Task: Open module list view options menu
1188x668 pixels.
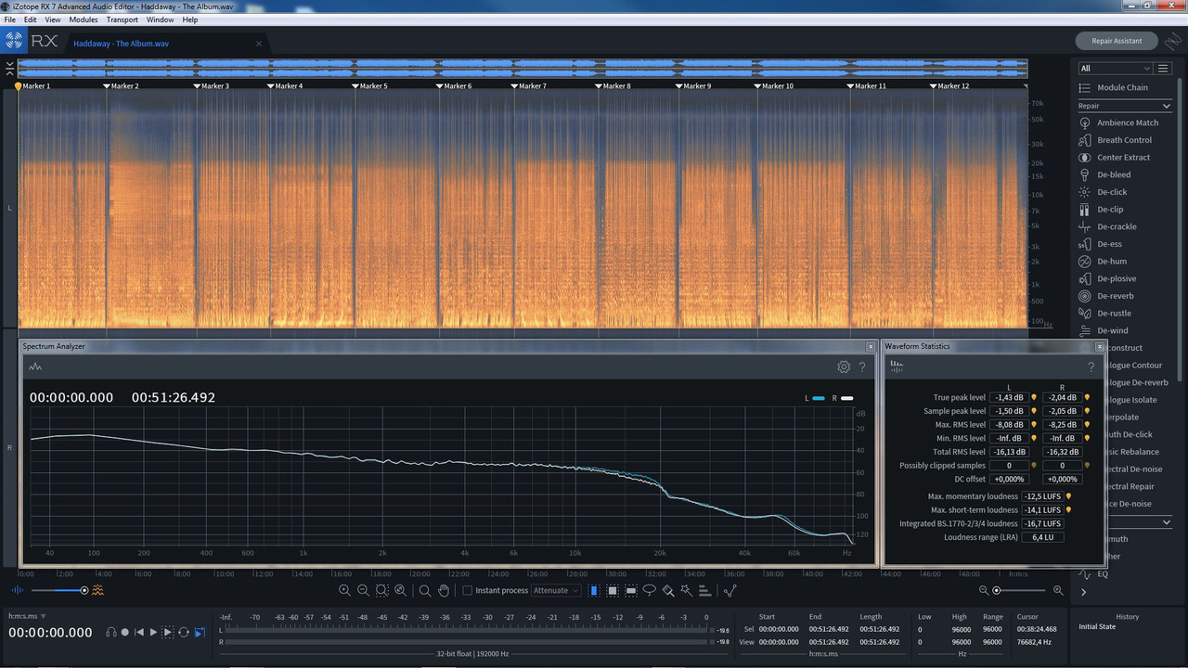Action: (1164, 68)
